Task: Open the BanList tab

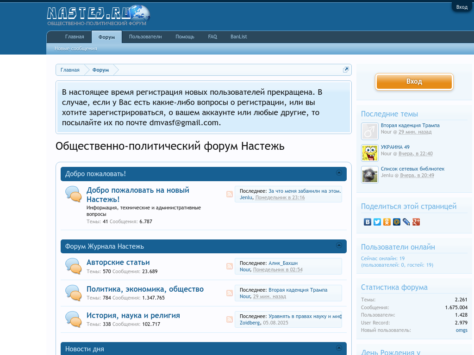Action: [x=239, y=37]
